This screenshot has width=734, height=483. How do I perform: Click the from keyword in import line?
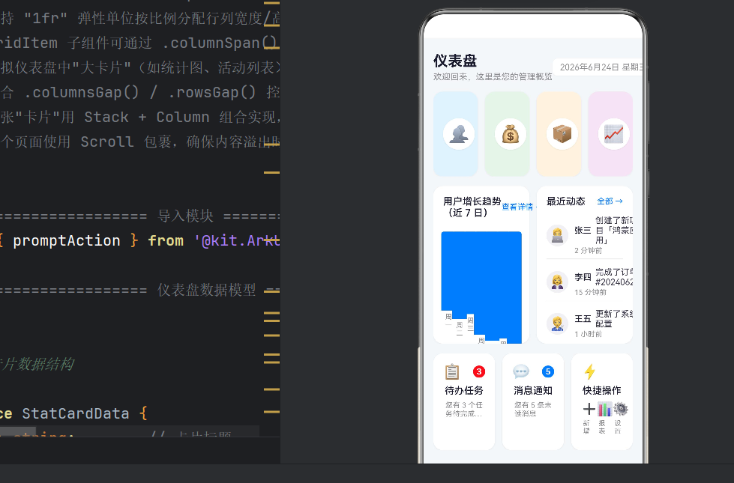point(166,240)
